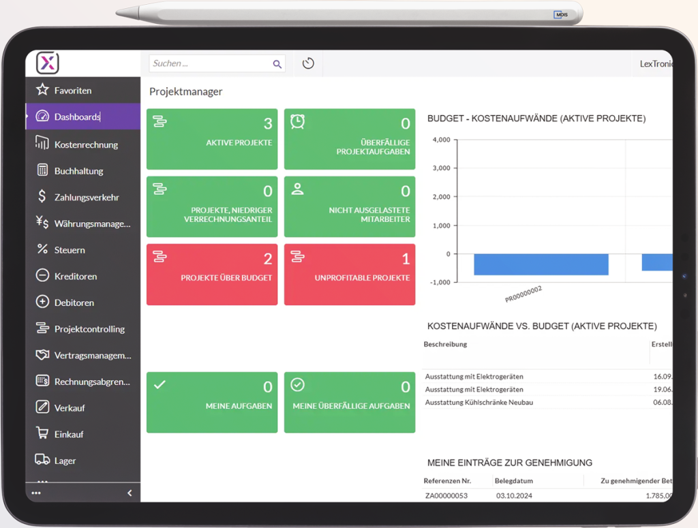Click the Buchhaltung calculator icon
Screen dimensions: 698x528
(x=42, y=170)
